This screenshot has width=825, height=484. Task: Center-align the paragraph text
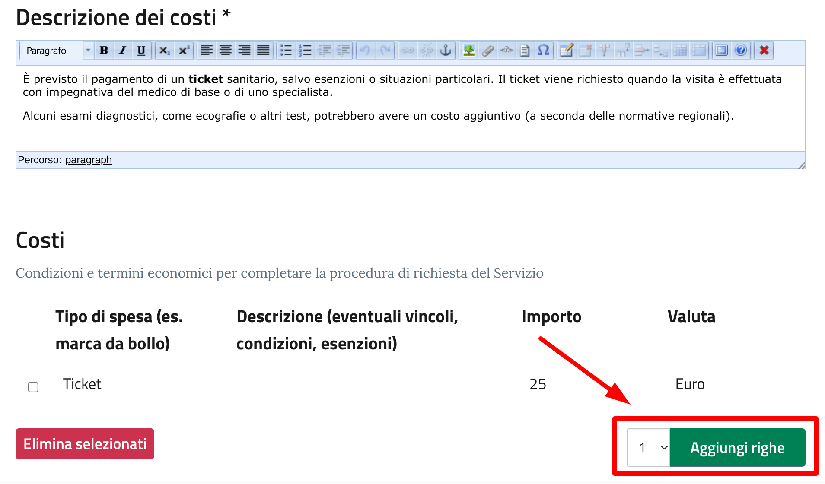point(225,51)
